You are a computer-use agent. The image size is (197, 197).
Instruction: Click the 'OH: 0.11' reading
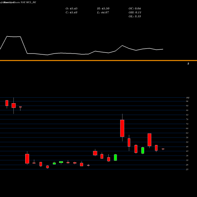tap(135, 13)
